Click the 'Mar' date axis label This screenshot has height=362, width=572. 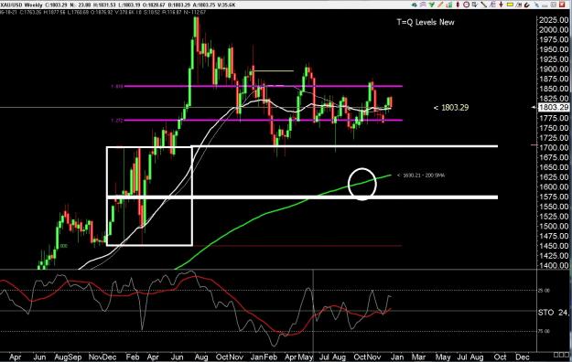tap(418, 357)
